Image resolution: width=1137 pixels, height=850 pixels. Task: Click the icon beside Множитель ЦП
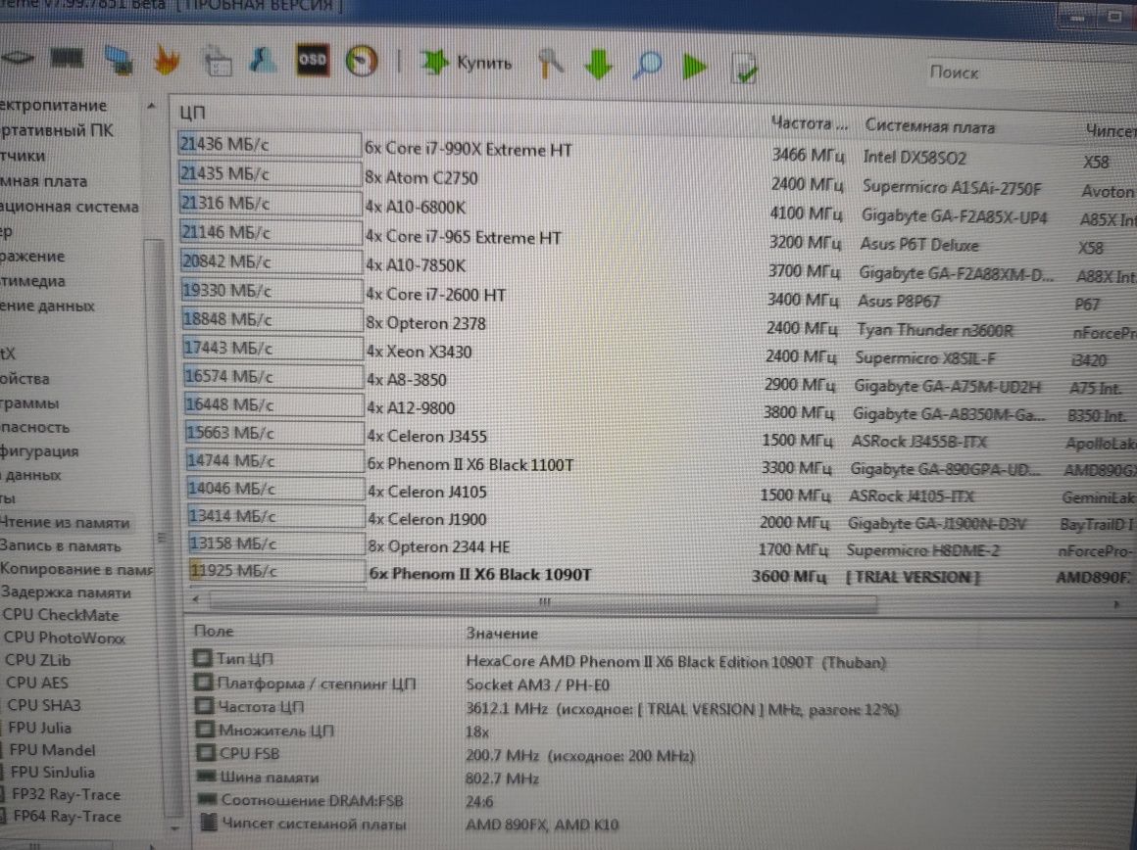click(206, 729)
